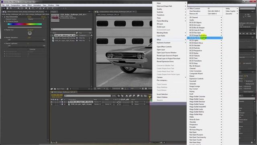Toggle the Draft 3D icon in timeline

[x=122, y=96]
